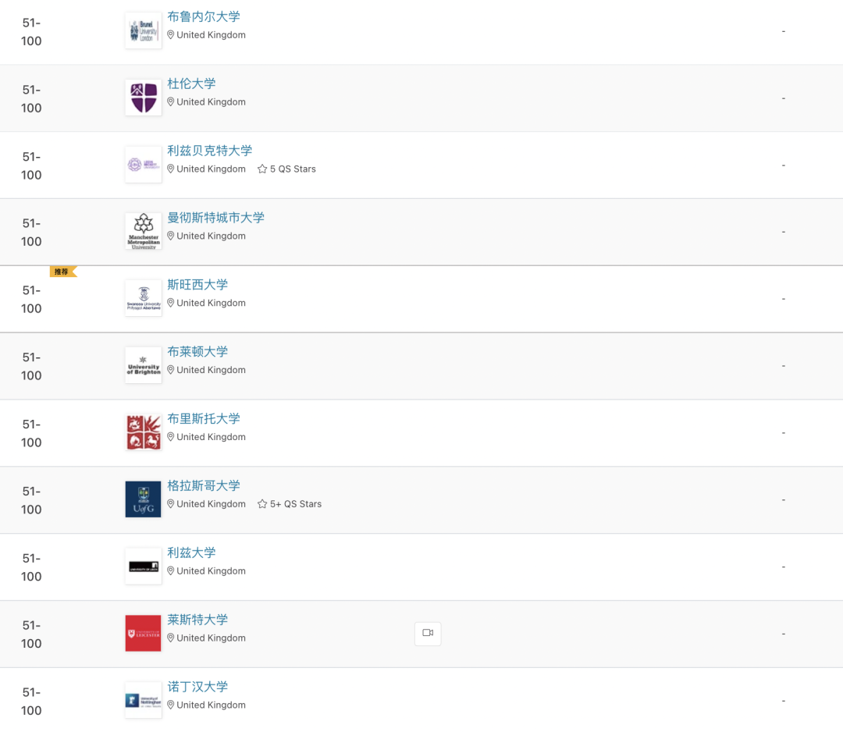The width and height of the screenshot is (843, 732).
Task: Open the 布鲁内尔大学 university link
Action: coord(204,16)
